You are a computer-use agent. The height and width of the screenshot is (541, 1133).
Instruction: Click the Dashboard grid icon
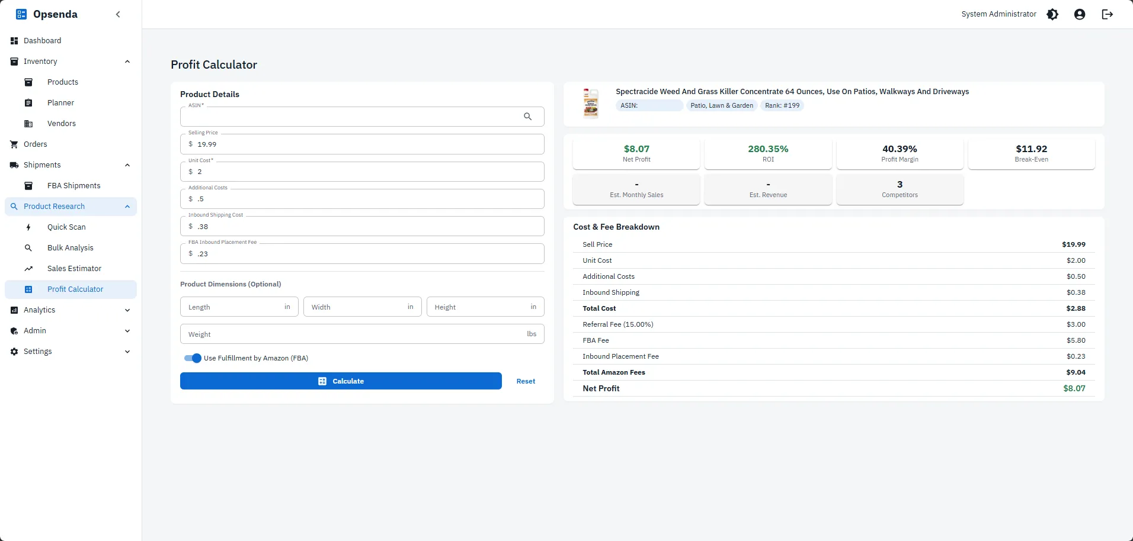tap(14, 41)
